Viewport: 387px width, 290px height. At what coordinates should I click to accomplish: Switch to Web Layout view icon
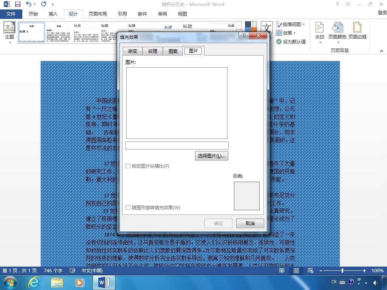(x=311, y=270)
